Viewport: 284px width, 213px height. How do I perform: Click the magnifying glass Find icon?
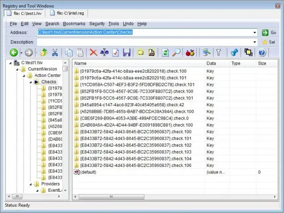point(176,53)
